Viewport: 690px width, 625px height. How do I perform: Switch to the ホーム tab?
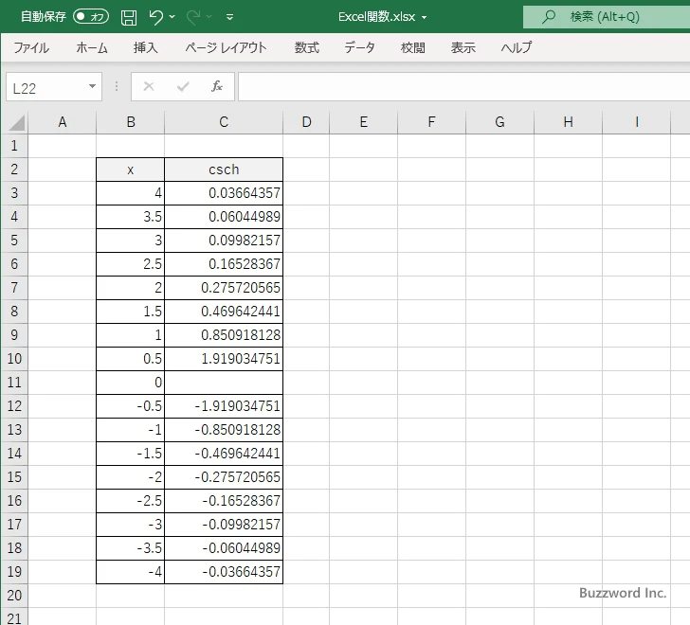point(92,47)
